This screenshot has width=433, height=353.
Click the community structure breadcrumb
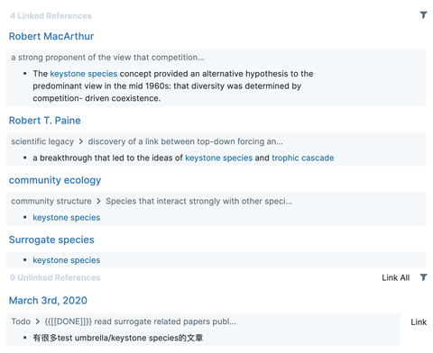pyautogui.click(x=51, y=201)
